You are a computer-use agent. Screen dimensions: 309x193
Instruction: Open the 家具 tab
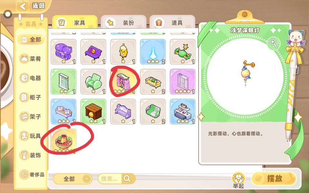click(75, 22)
